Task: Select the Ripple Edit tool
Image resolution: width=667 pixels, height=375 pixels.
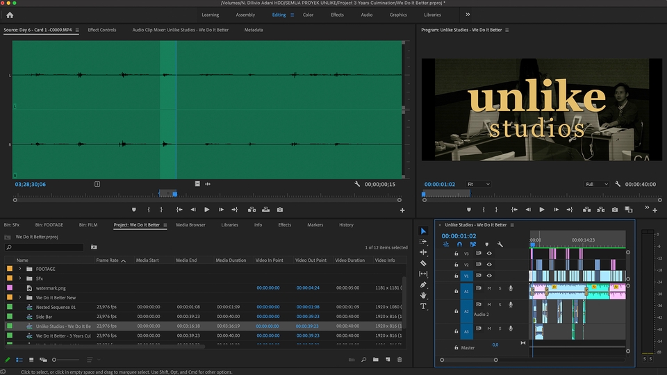Action: coord(423,252)
